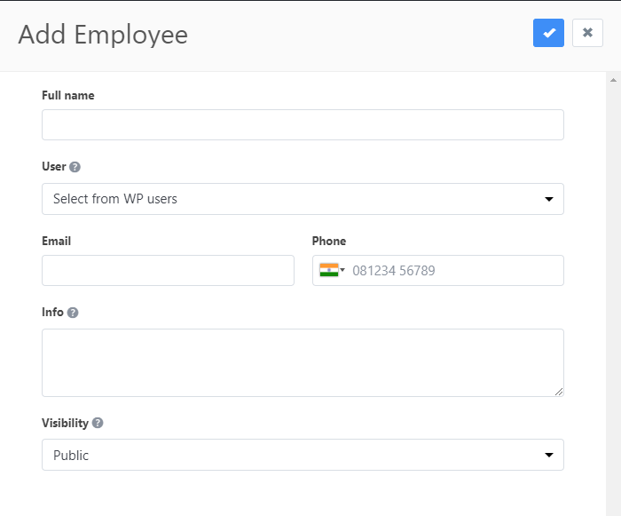The width and height of the screenshot is (621, 516).
Task: Save employee with blue checkmark button
Action: pyautogui.click(x=548, y=33)
